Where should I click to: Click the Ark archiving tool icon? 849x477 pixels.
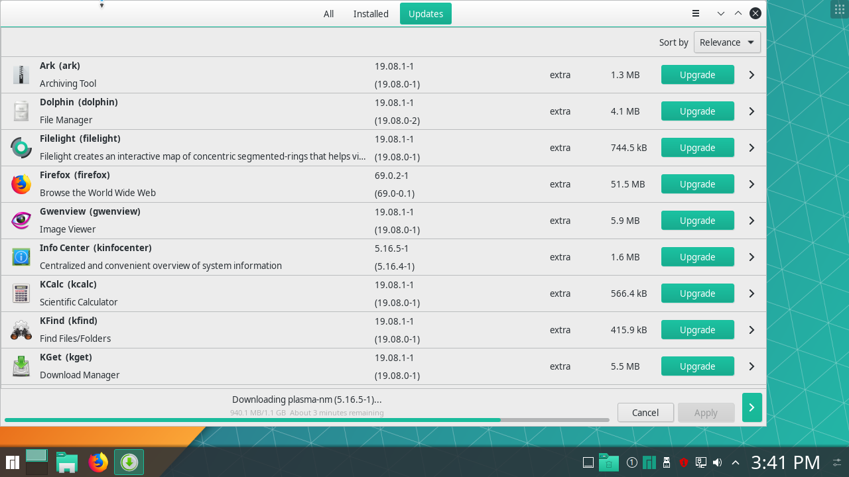21,74
